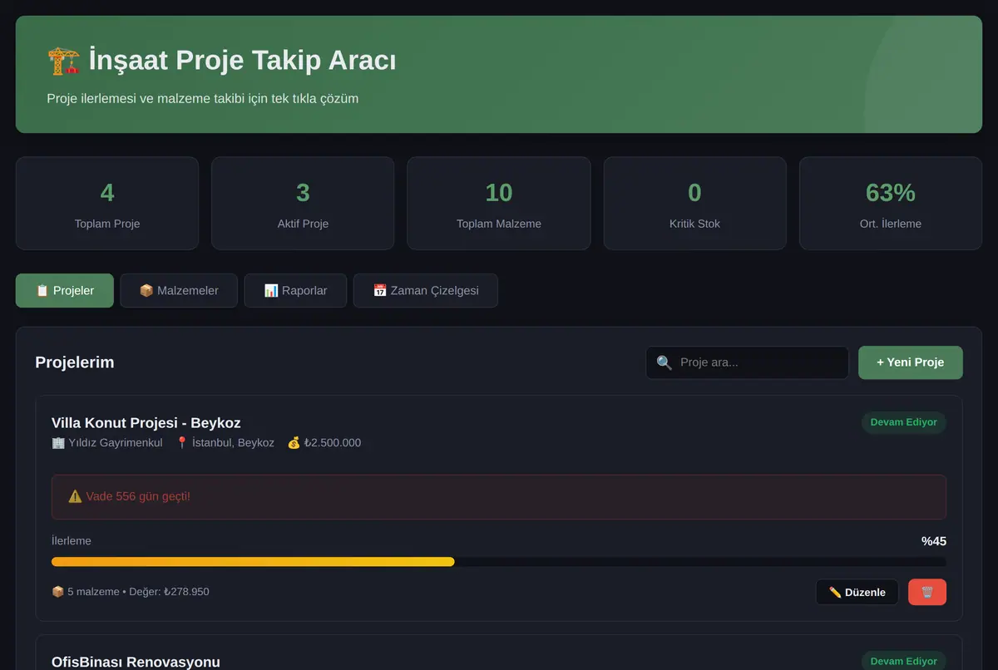Open the Toplam Malzeme stat card
The image size is (998, 670).
499,204
